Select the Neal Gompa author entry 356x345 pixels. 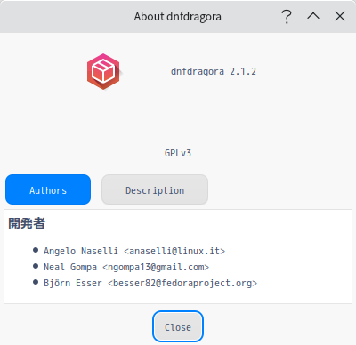click(x=126, y=267)
